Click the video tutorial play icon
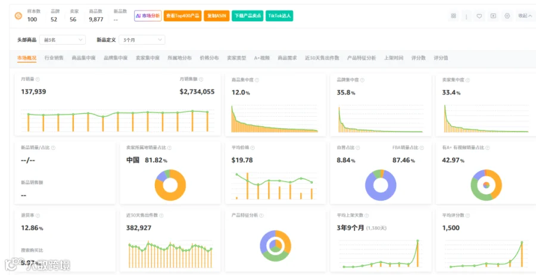This screenshot has height=275, width=536. pos(493,15)
